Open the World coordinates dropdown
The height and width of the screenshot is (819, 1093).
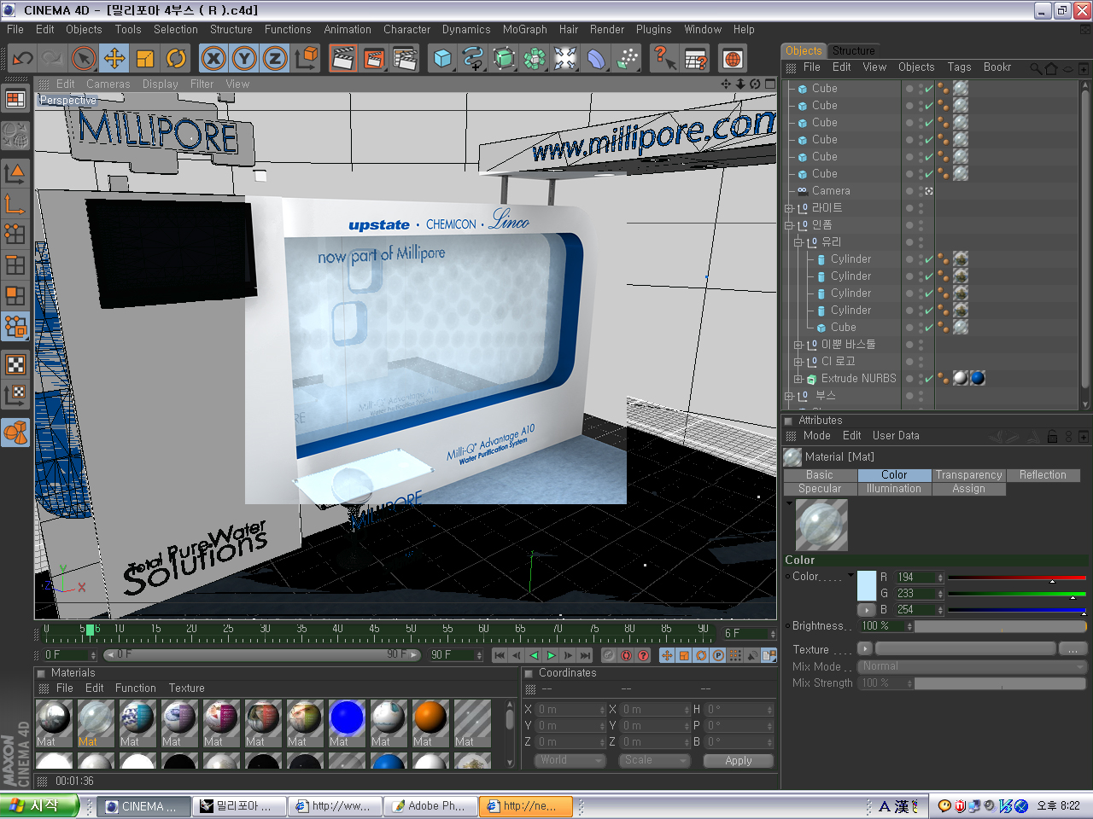click(x=570, y=760)
